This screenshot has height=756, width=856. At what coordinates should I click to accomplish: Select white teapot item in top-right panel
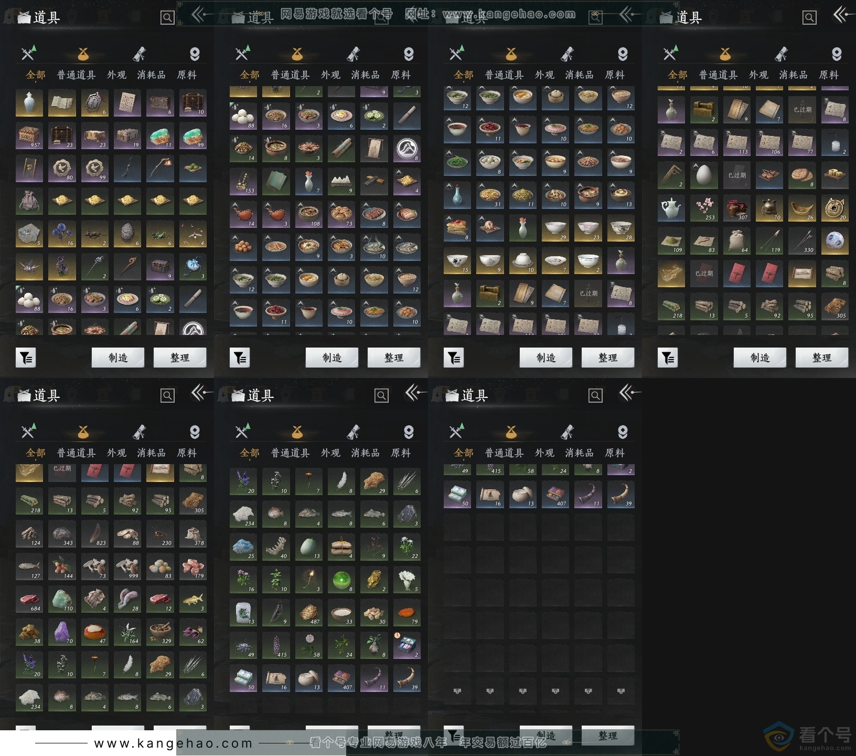click(x=671, y=208)
